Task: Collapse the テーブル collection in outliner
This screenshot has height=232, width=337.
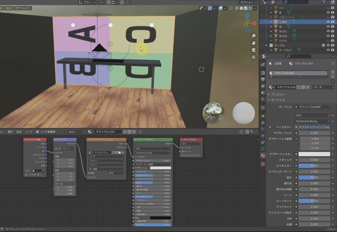Action: [267, 45]
